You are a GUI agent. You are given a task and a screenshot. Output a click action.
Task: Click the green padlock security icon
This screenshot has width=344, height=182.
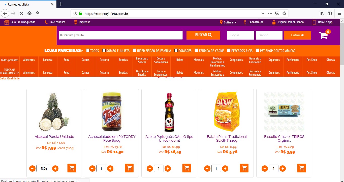[80, 13]
